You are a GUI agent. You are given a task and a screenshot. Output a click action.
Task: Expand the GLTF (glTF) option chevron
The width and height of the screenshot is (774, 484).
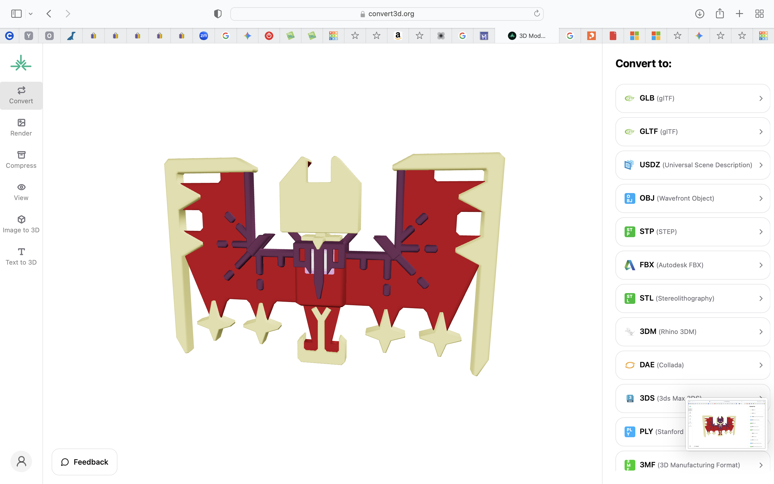click(761, 131)
